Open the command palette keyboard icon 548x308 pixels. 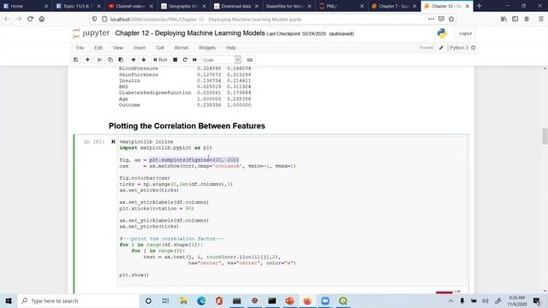click(x=249, y=60)
